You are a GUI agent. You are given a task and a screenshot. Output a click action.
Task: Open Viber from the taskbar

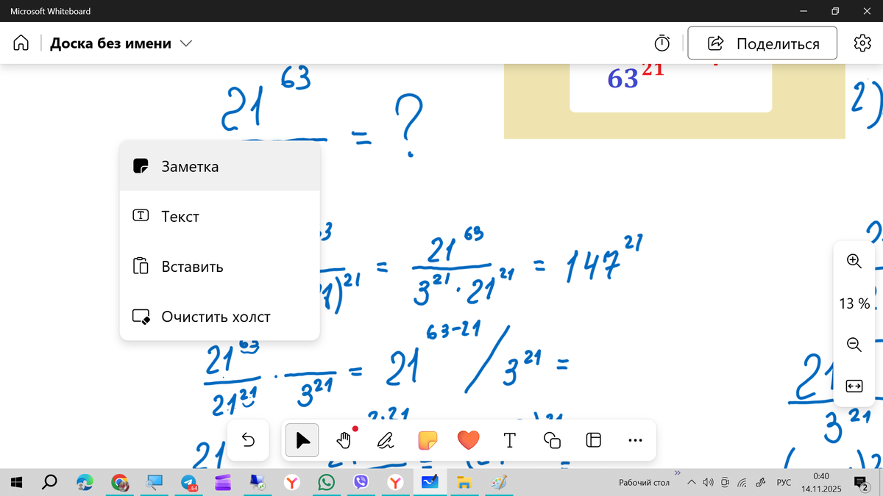[x=361, y=482]
